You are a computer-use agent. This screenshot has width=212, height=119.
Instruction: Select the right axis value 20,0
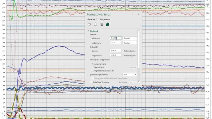pos(208,26)
